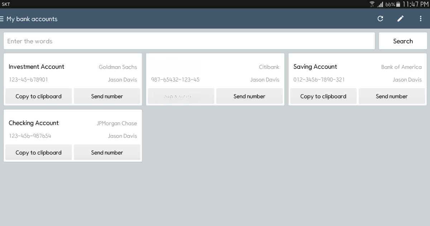The width and height of the screenshot is (430, 226).
Task: Send number for Citibank account
Action: point(249,96)
